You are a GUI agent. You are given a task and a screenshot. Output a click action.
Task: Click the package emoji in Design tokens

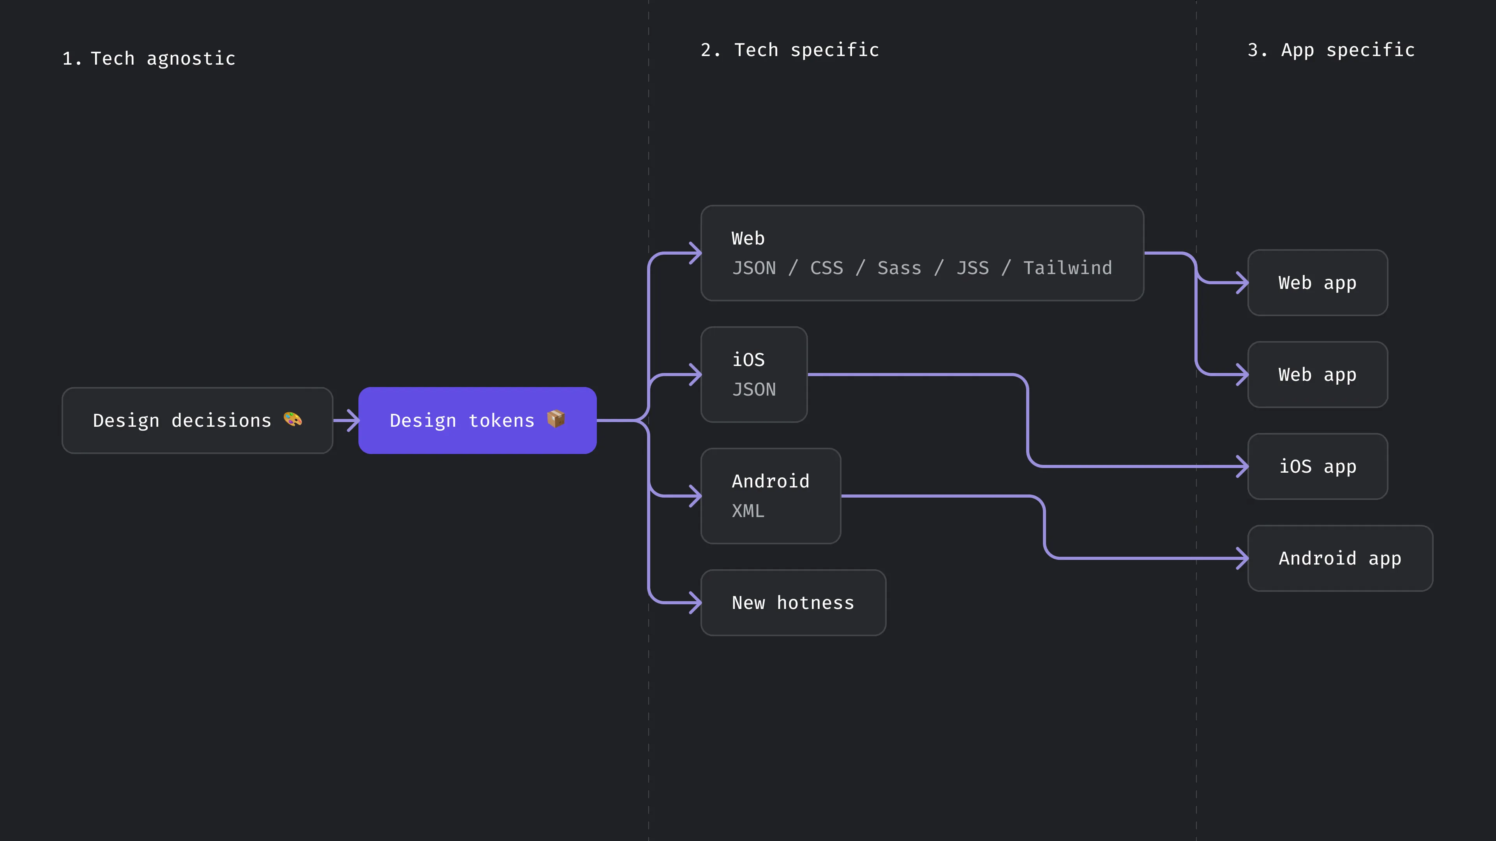click(556, 419)
